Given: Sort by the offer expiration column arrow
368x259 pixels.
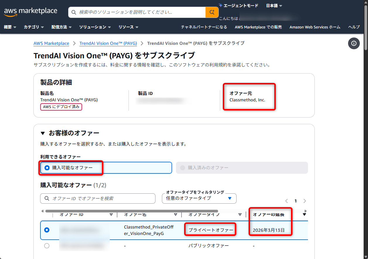Looking at the screenshot, I should [304, 214].
